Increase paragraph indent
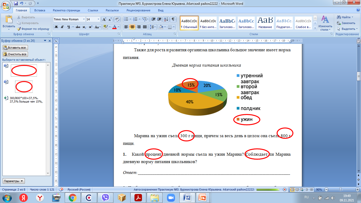This screenshot has width=361, height=203. pyautogui.click(x=159, y=19)
